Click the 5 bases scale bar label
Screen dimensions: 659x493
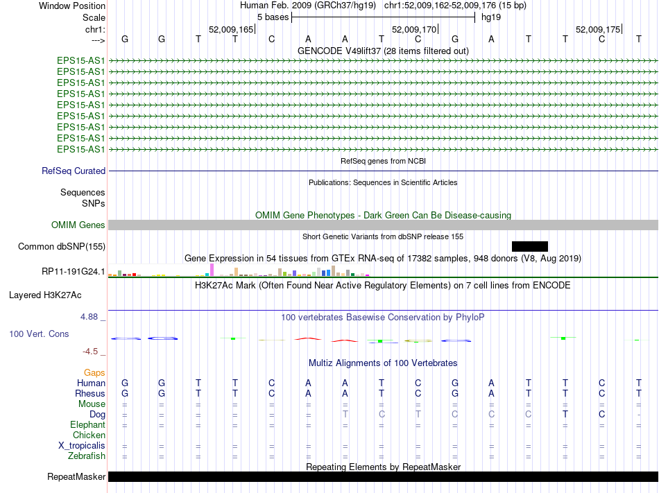click(273, 17)
